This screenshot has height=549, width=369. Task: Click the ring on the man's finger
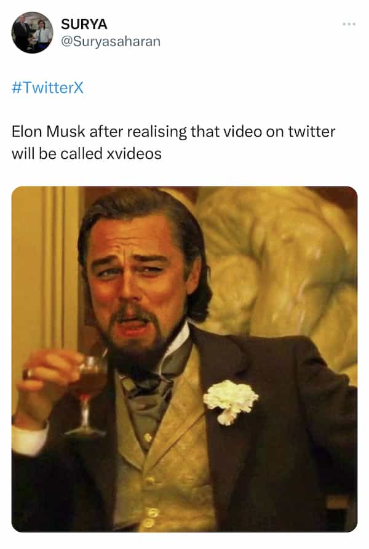[x=28, y=374]
